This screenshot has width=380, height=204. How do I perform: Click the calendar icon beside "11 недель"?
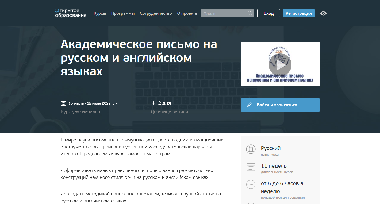[x=251, y=166]
